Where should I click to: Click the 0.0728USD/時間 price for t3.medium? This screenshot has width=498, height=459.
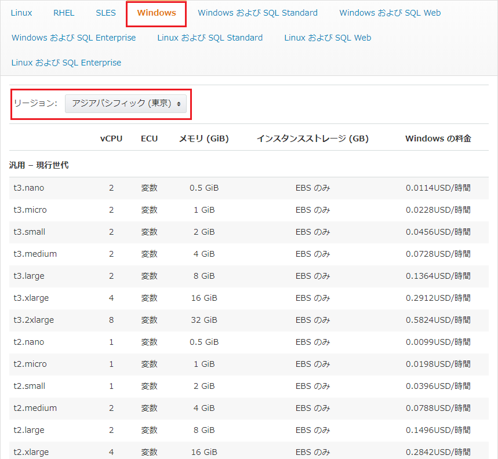[438, 254]
